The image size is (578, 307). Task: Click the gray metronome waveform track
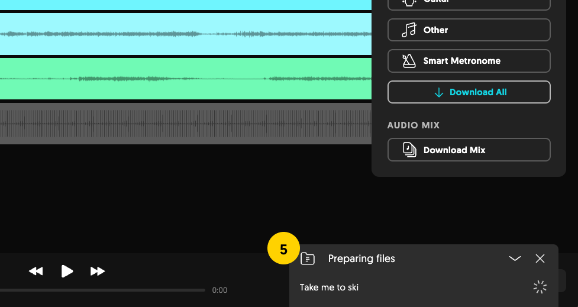point(186,124)
